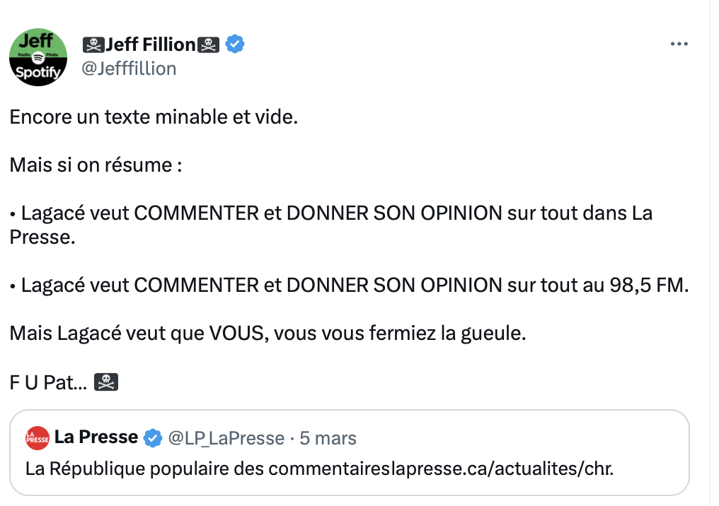Click Jeff Fillion's blue verified badge
The height and width of the screenshot is (506, 719).
click(235, 44)
